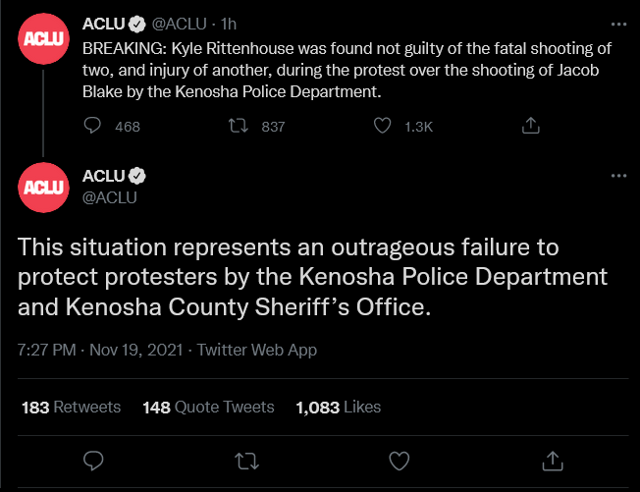View the 183 Retweets list
Viewport: 640px width, 492px height.
[71, 407]
